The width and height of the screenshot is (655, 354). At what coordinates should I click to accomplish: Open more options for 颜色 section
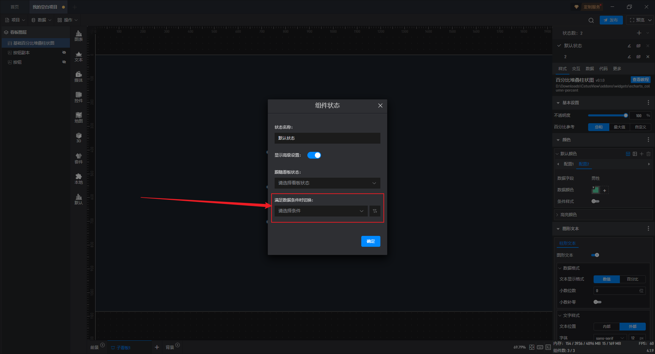pos(648,140)
